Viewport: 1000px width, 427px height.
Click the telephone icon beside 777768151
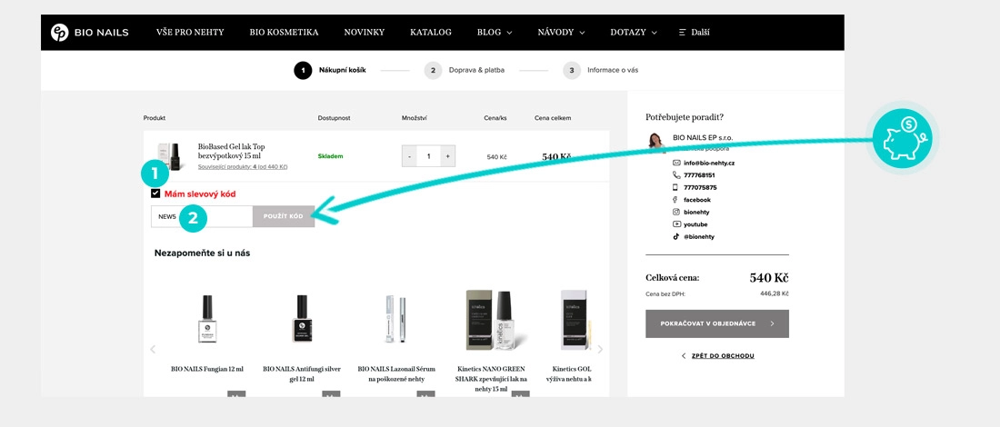point(676,175)
